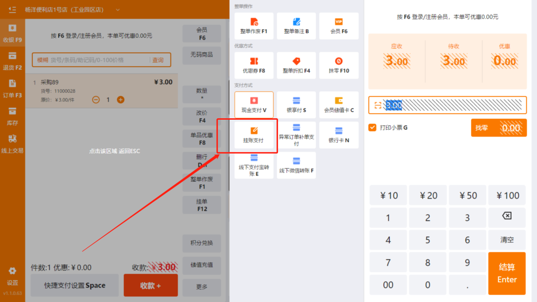
Task: Go to 订单 F3 sidebar item
Action: 12,88
